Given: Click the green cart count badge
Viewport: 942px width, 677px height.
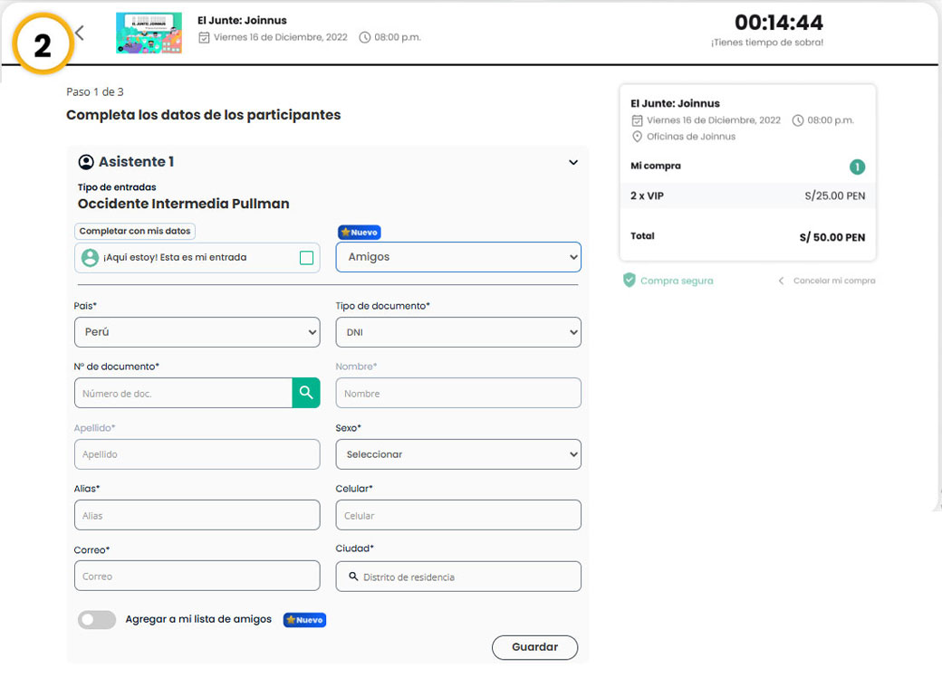Looking at the screenshot, I should click(857, 167).
